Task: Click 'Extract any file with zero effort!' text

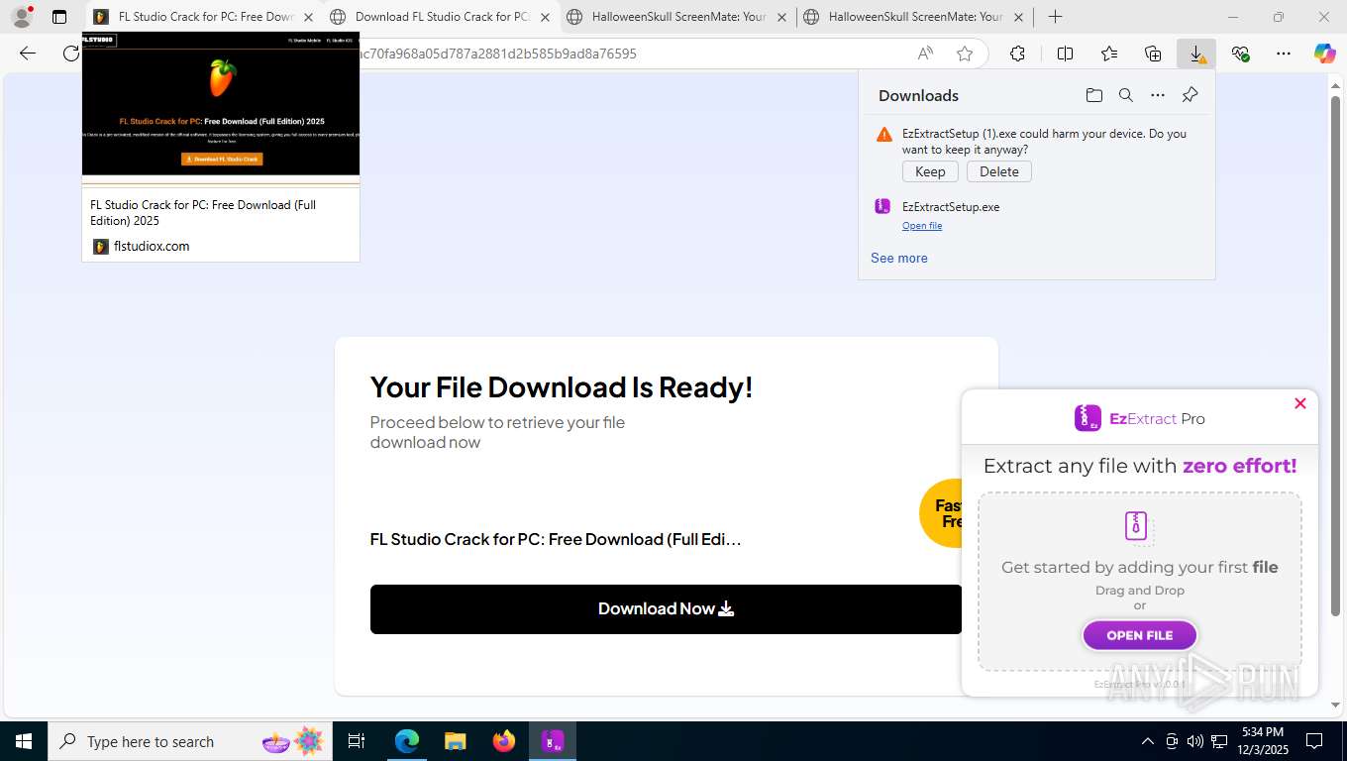Action: click(x=1140, y=466)
